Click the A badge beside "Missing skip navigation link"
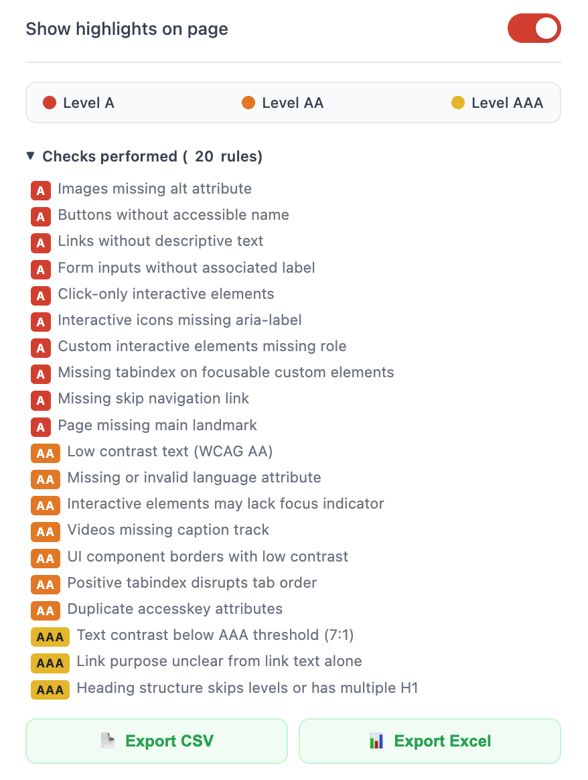Screen dimensions: 588x780 40,400
